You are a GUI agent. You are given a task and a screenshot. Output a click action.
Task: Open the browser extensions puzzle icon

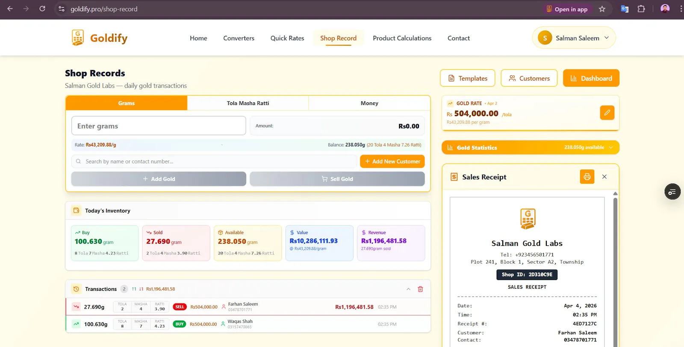tap(641, 9)
